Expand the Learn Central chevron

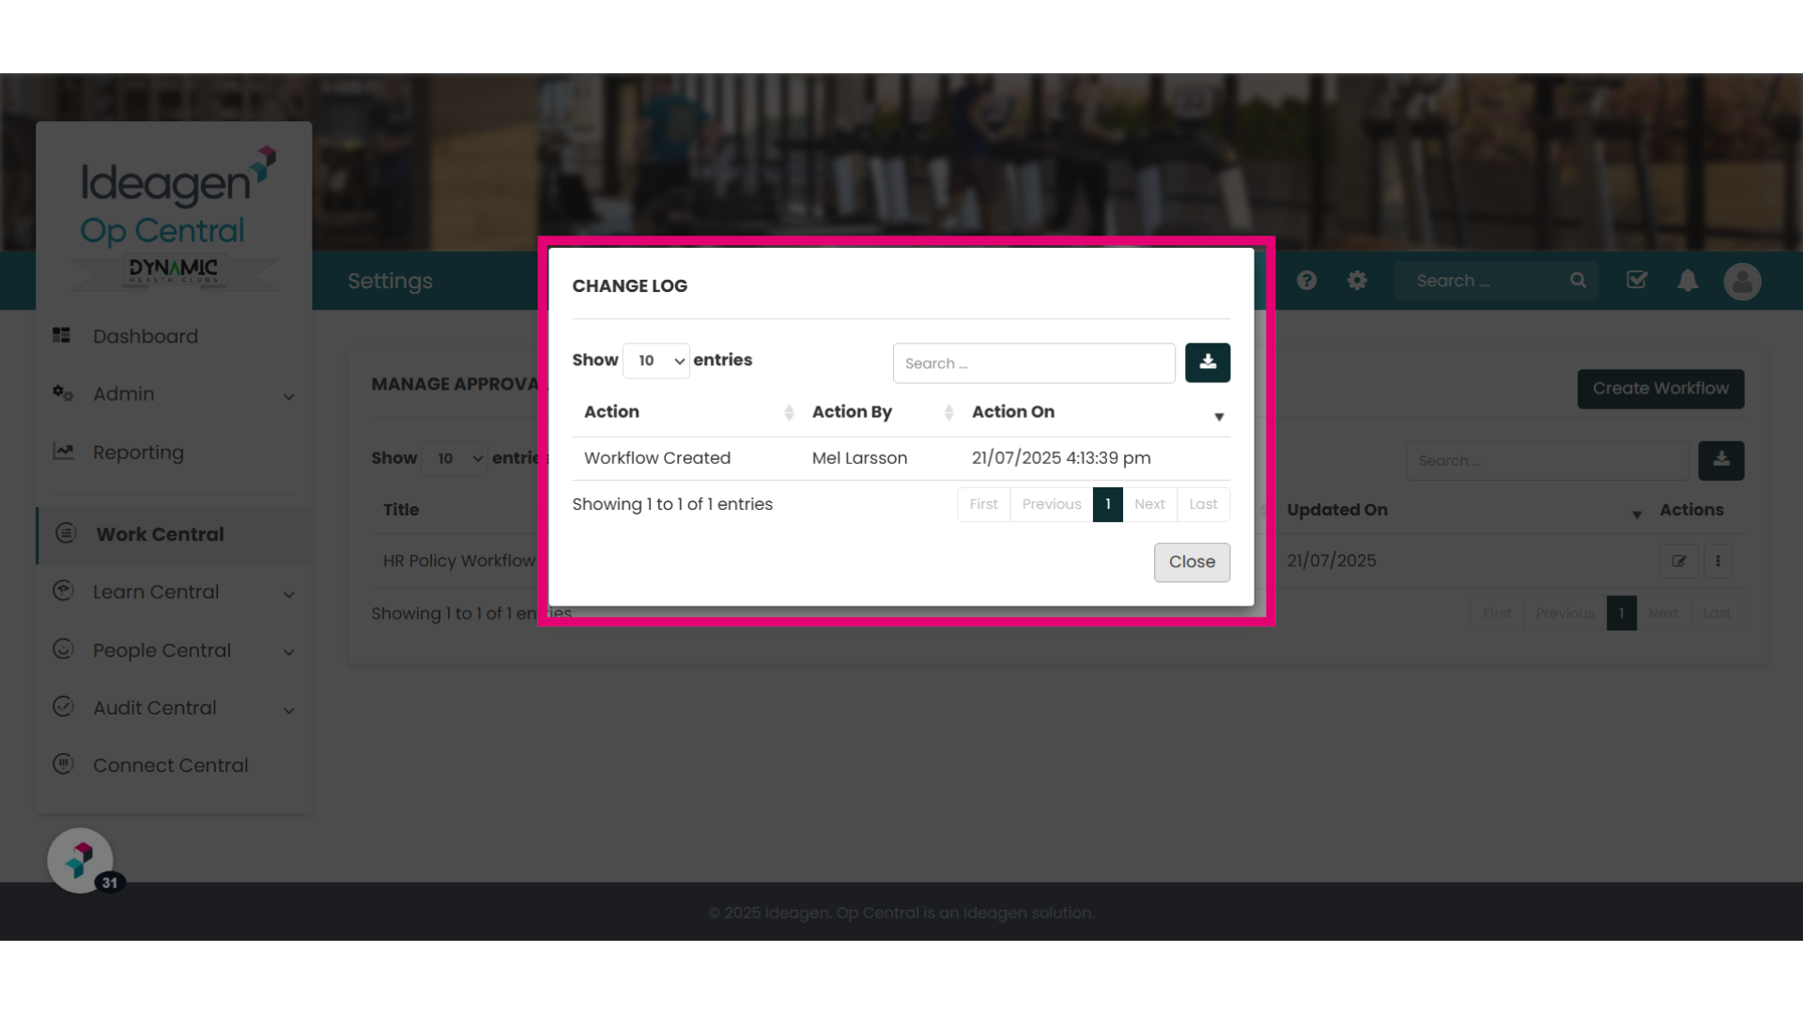pos(289,594)
